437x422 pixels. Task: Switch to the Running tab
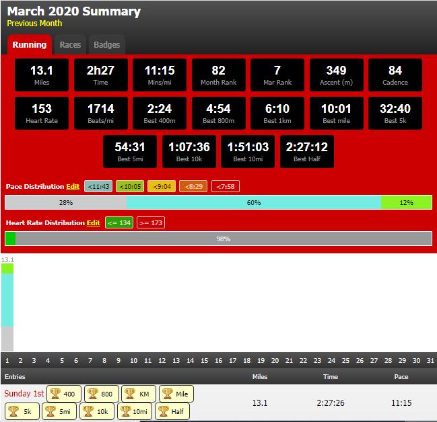[x=30, y=45]
